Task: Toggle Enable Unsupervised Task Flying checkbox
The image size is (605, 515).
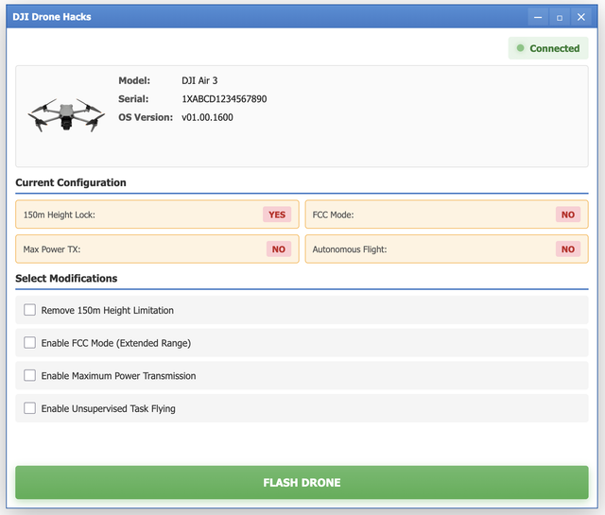Action: (29, 408)
